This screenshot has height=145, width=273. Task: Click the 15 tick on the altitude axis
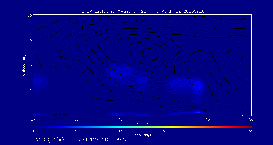(x=30, y=40)
